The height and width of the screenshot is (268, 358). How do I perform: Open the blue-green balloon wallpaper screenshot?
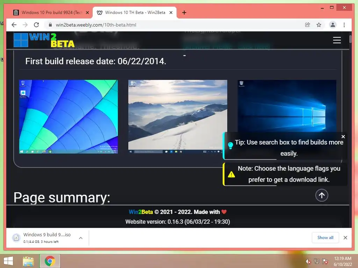69,117
